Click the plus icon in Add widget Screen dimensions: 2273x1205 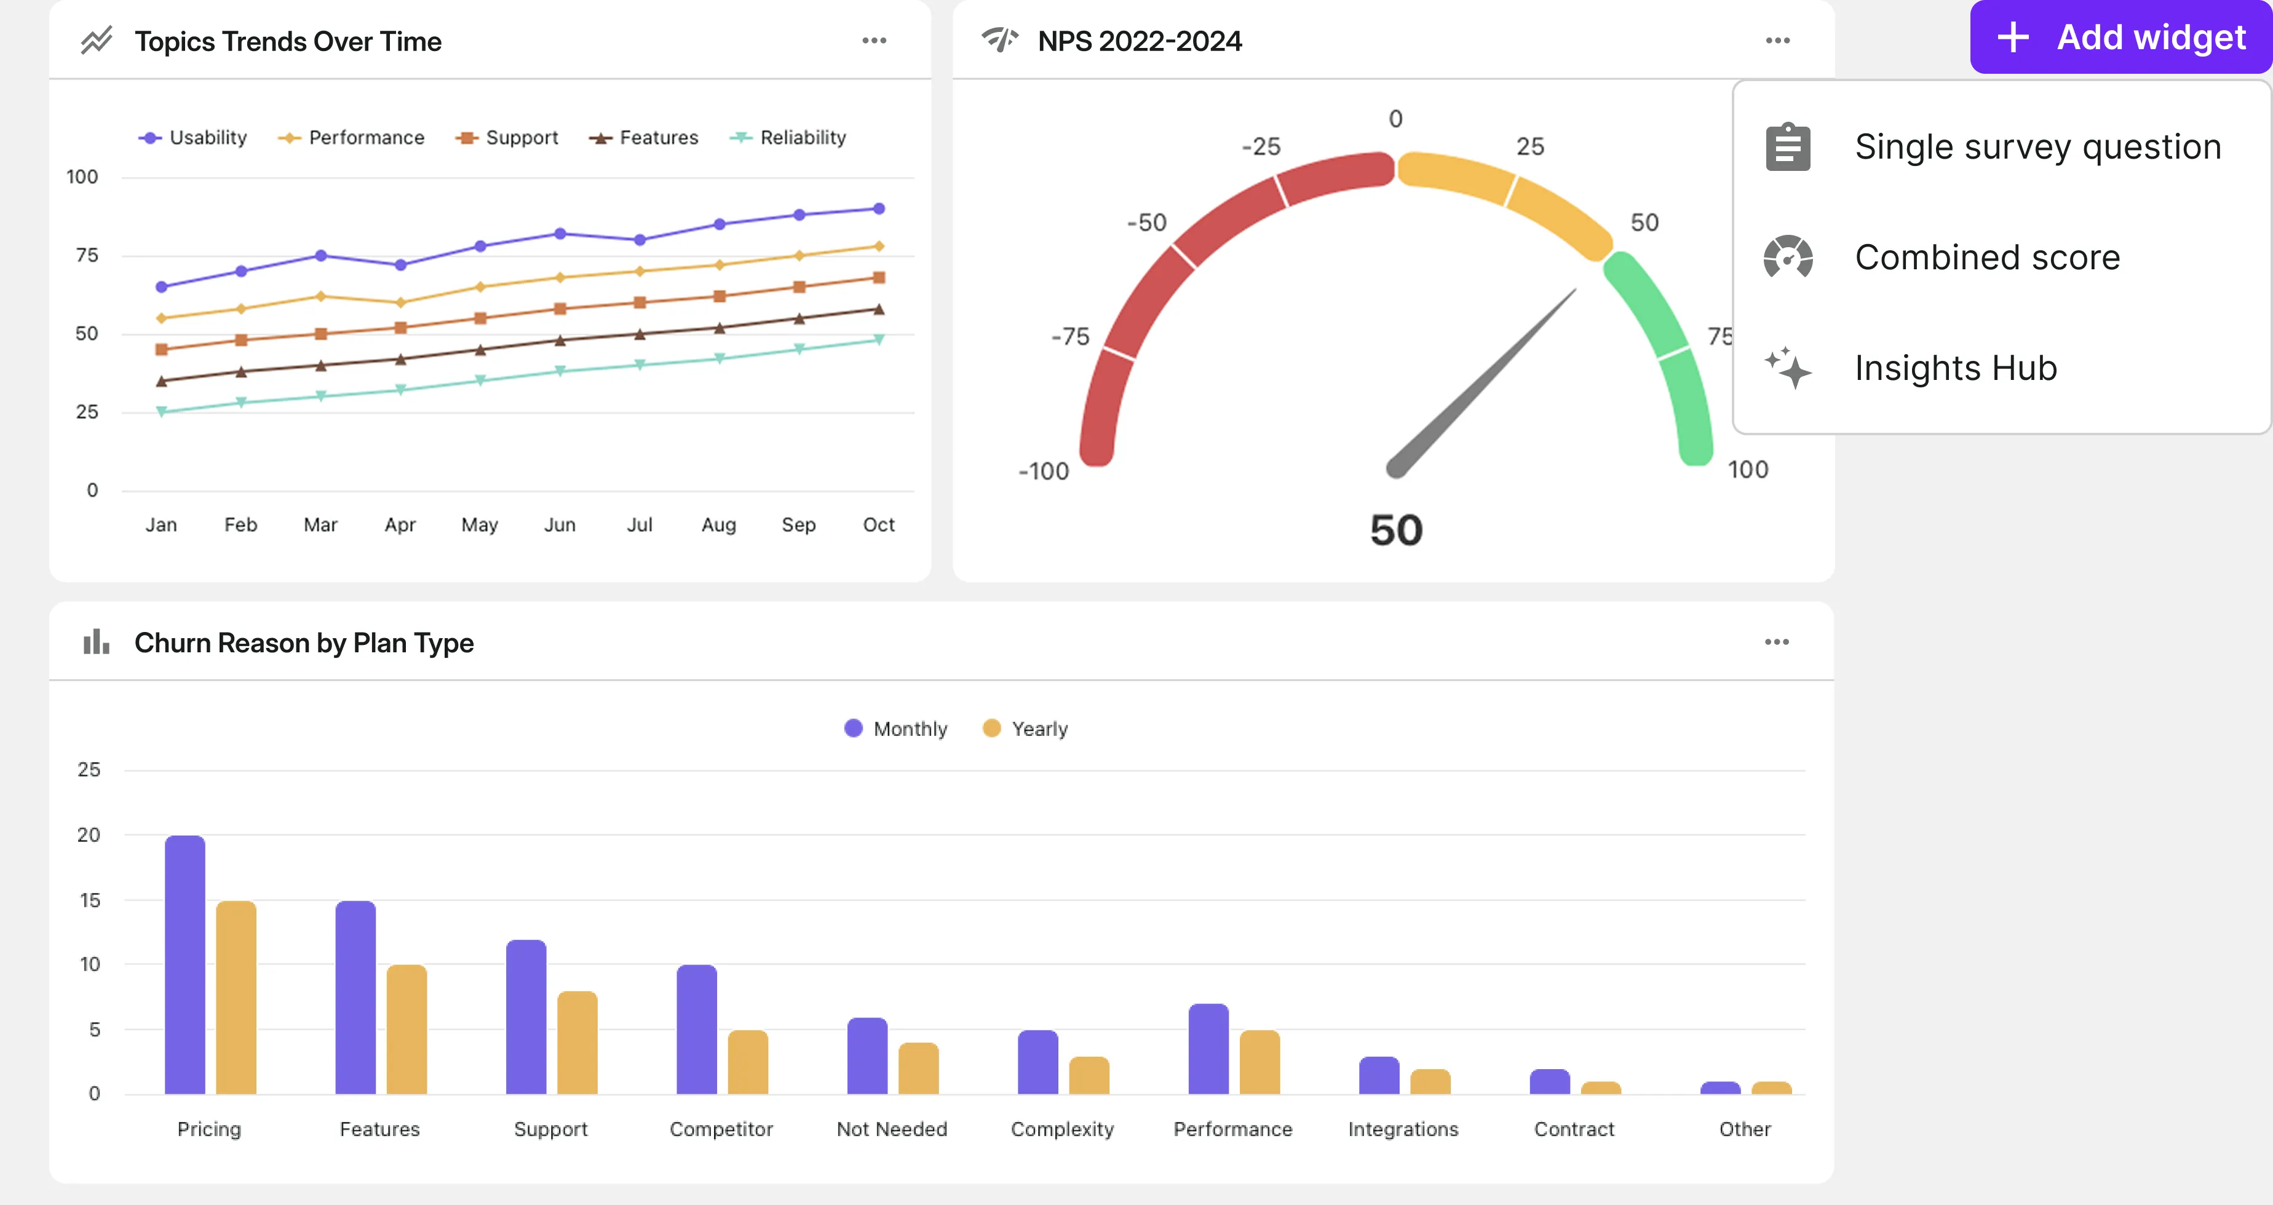(x=2013, y=37)
